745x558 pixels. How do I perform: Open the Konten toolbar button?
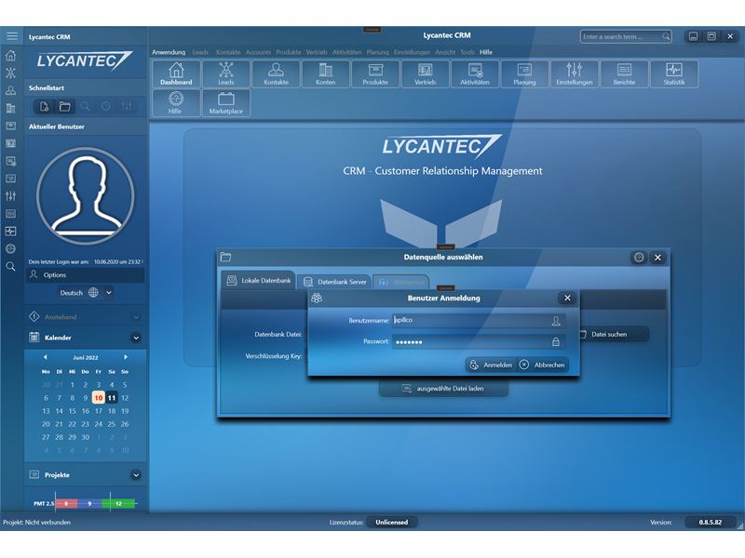(325, 74)
